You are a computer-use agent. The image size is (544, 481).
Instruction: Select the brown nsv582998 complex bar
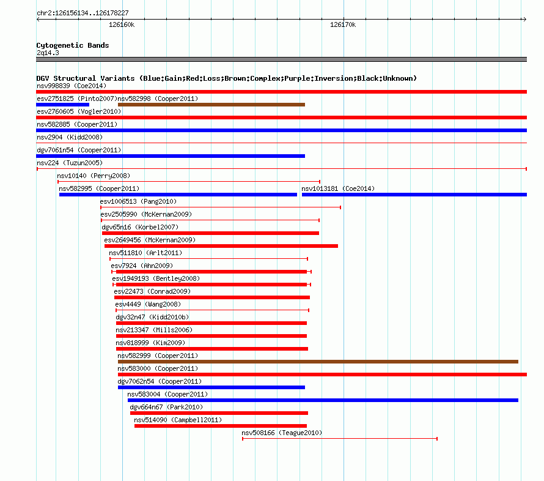pyautogui.click(x=211, y=105)
